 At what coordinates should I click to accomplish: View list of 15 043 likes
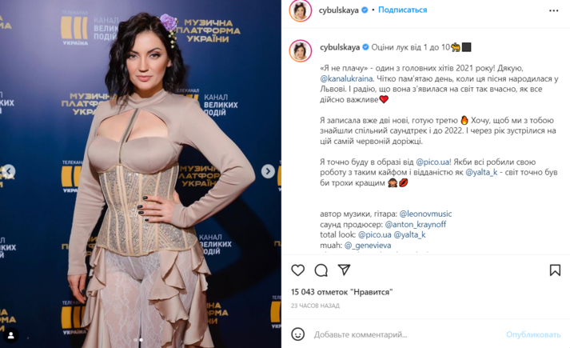[x=341, y=292]
